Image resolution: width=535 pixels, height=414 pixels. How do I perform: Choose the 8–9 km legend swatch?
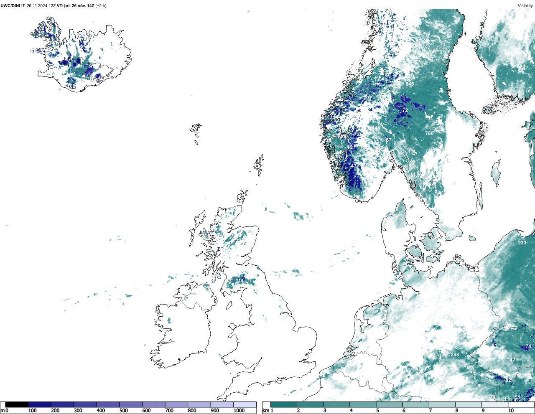(x=469, y=404)
